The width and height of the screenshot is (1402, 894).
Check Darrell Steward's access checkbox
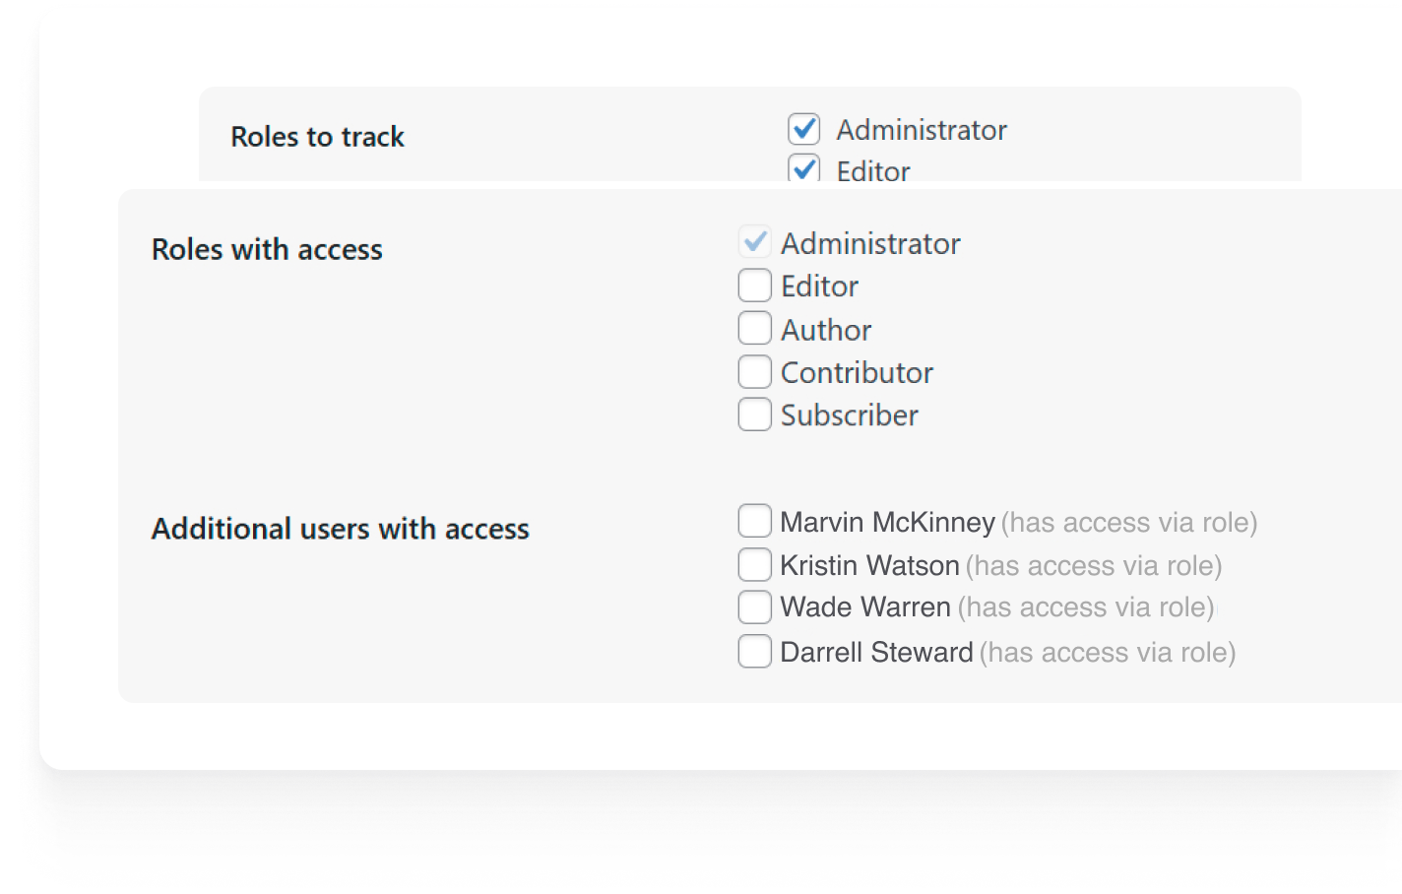click(754, 650)
